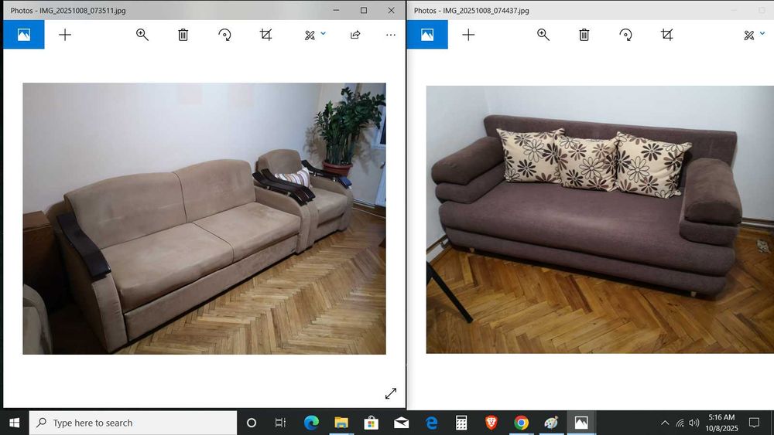
Task: Launch Brave browser from the taskbar
Action: coord(491,423)
